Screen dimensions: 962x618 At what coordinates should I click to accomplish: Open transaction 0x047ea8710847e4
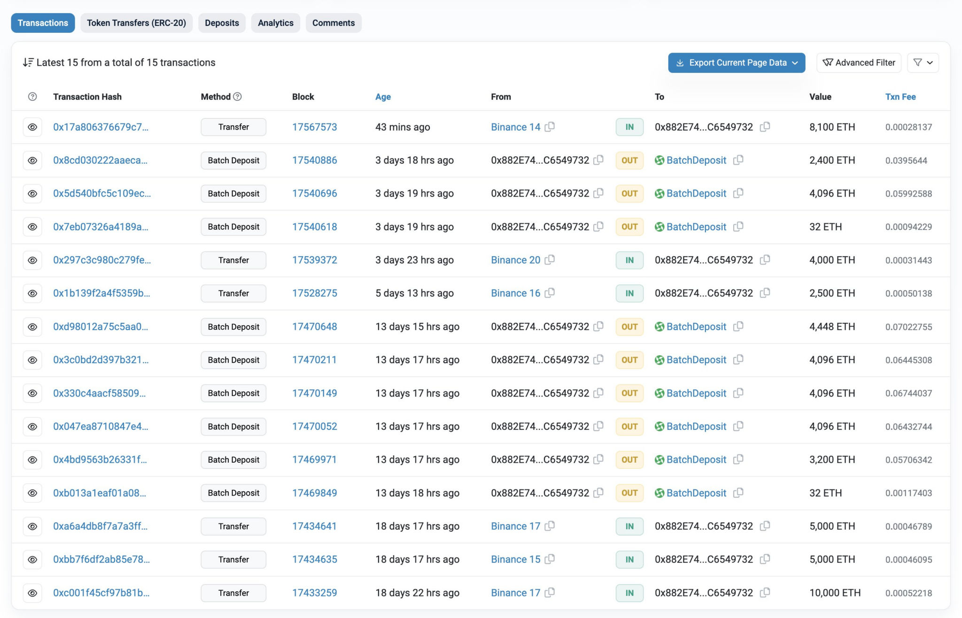pyautogui.click(x=101, y=427)
